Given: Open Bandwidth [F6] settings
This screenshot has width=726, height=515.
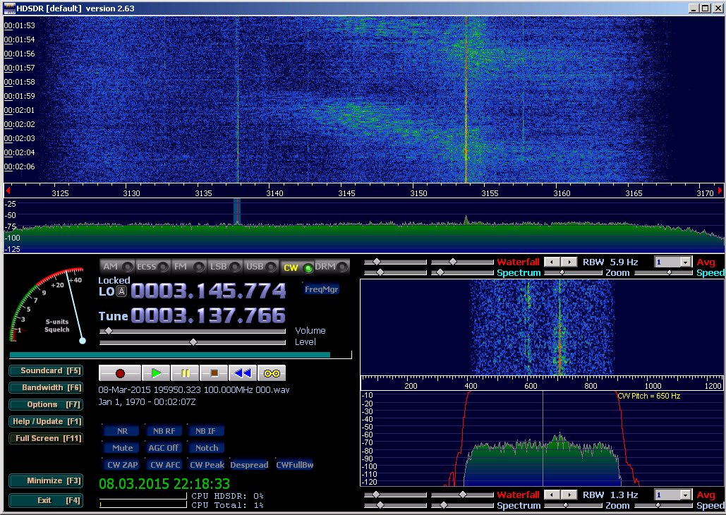Looking at the screenshot, I should click(47, 387).
